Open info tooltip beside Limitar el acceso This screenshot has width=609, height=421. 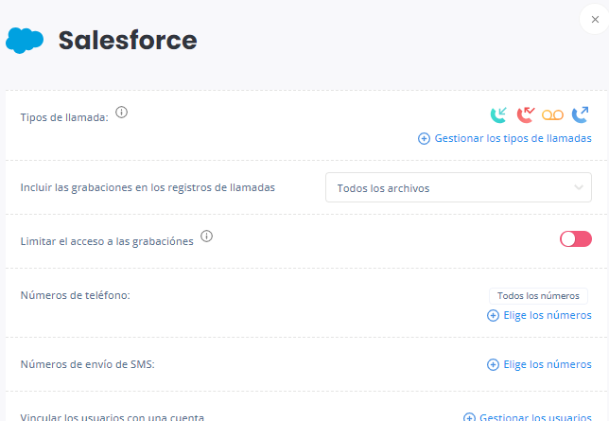[x=206, y=236]
